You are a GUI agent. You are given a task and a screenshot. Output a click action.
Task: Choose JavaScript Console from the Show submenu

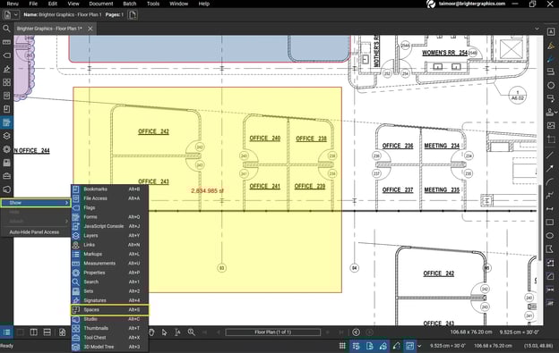(x=110, y=226)
